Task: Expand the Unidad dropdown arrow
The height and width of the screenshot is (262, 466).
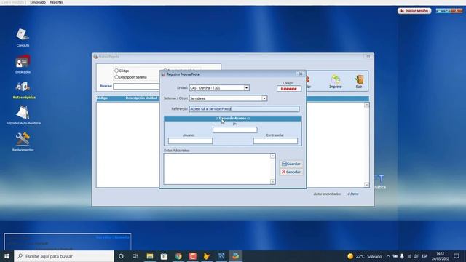Action: [x=246, y=88]
